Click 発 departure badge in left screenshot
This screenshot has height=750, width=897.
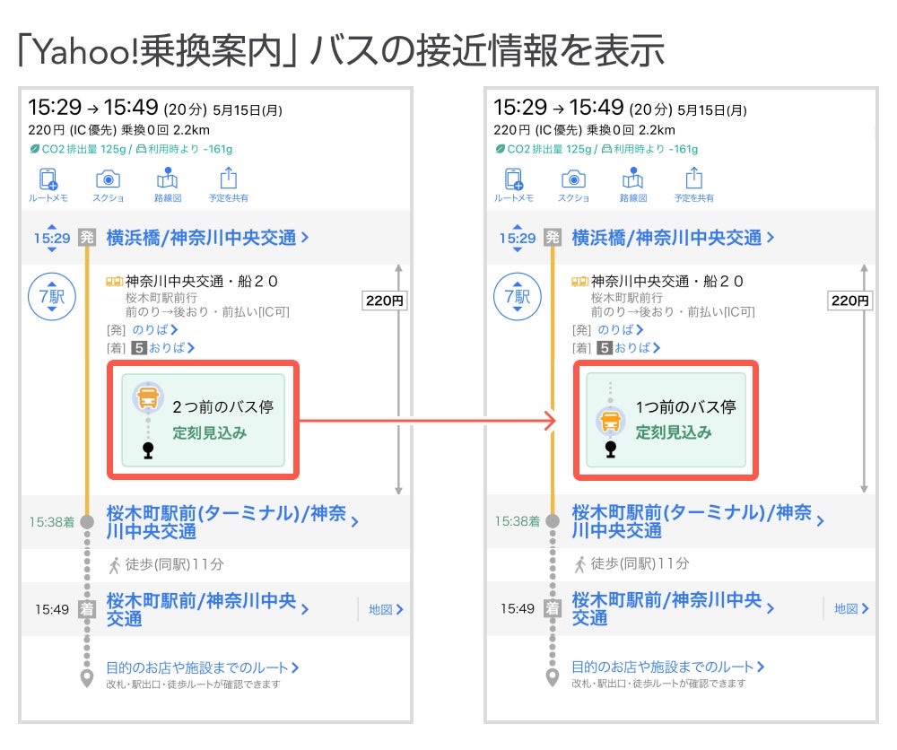pos(87,237)
